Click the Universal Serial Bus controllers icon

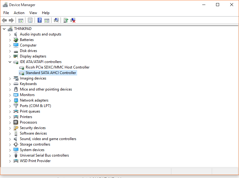click(x=16, y=155)
